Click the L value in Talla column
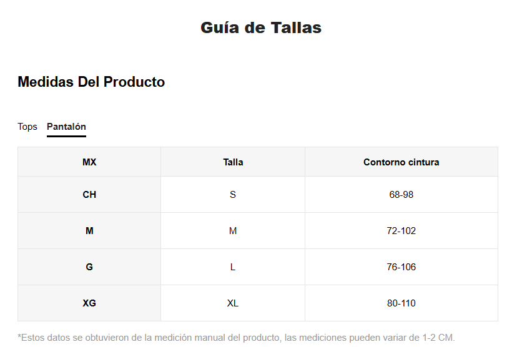Viewport: 512px width, 347px height. [233, 267]
